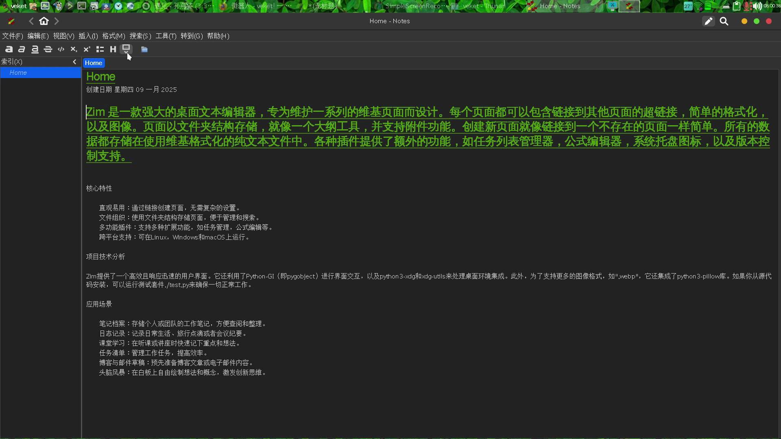This screenshot has height=439, width=781.
Task: Open the 文件(F) menu
Action: coord(12,36)
